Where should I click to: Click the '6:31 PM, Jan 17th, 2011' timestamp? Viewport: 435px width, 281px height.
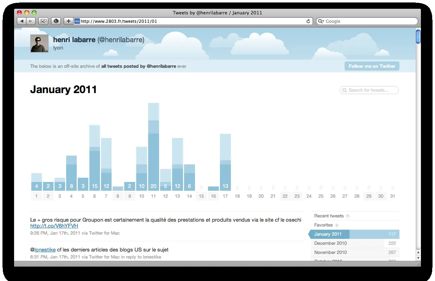55,257
